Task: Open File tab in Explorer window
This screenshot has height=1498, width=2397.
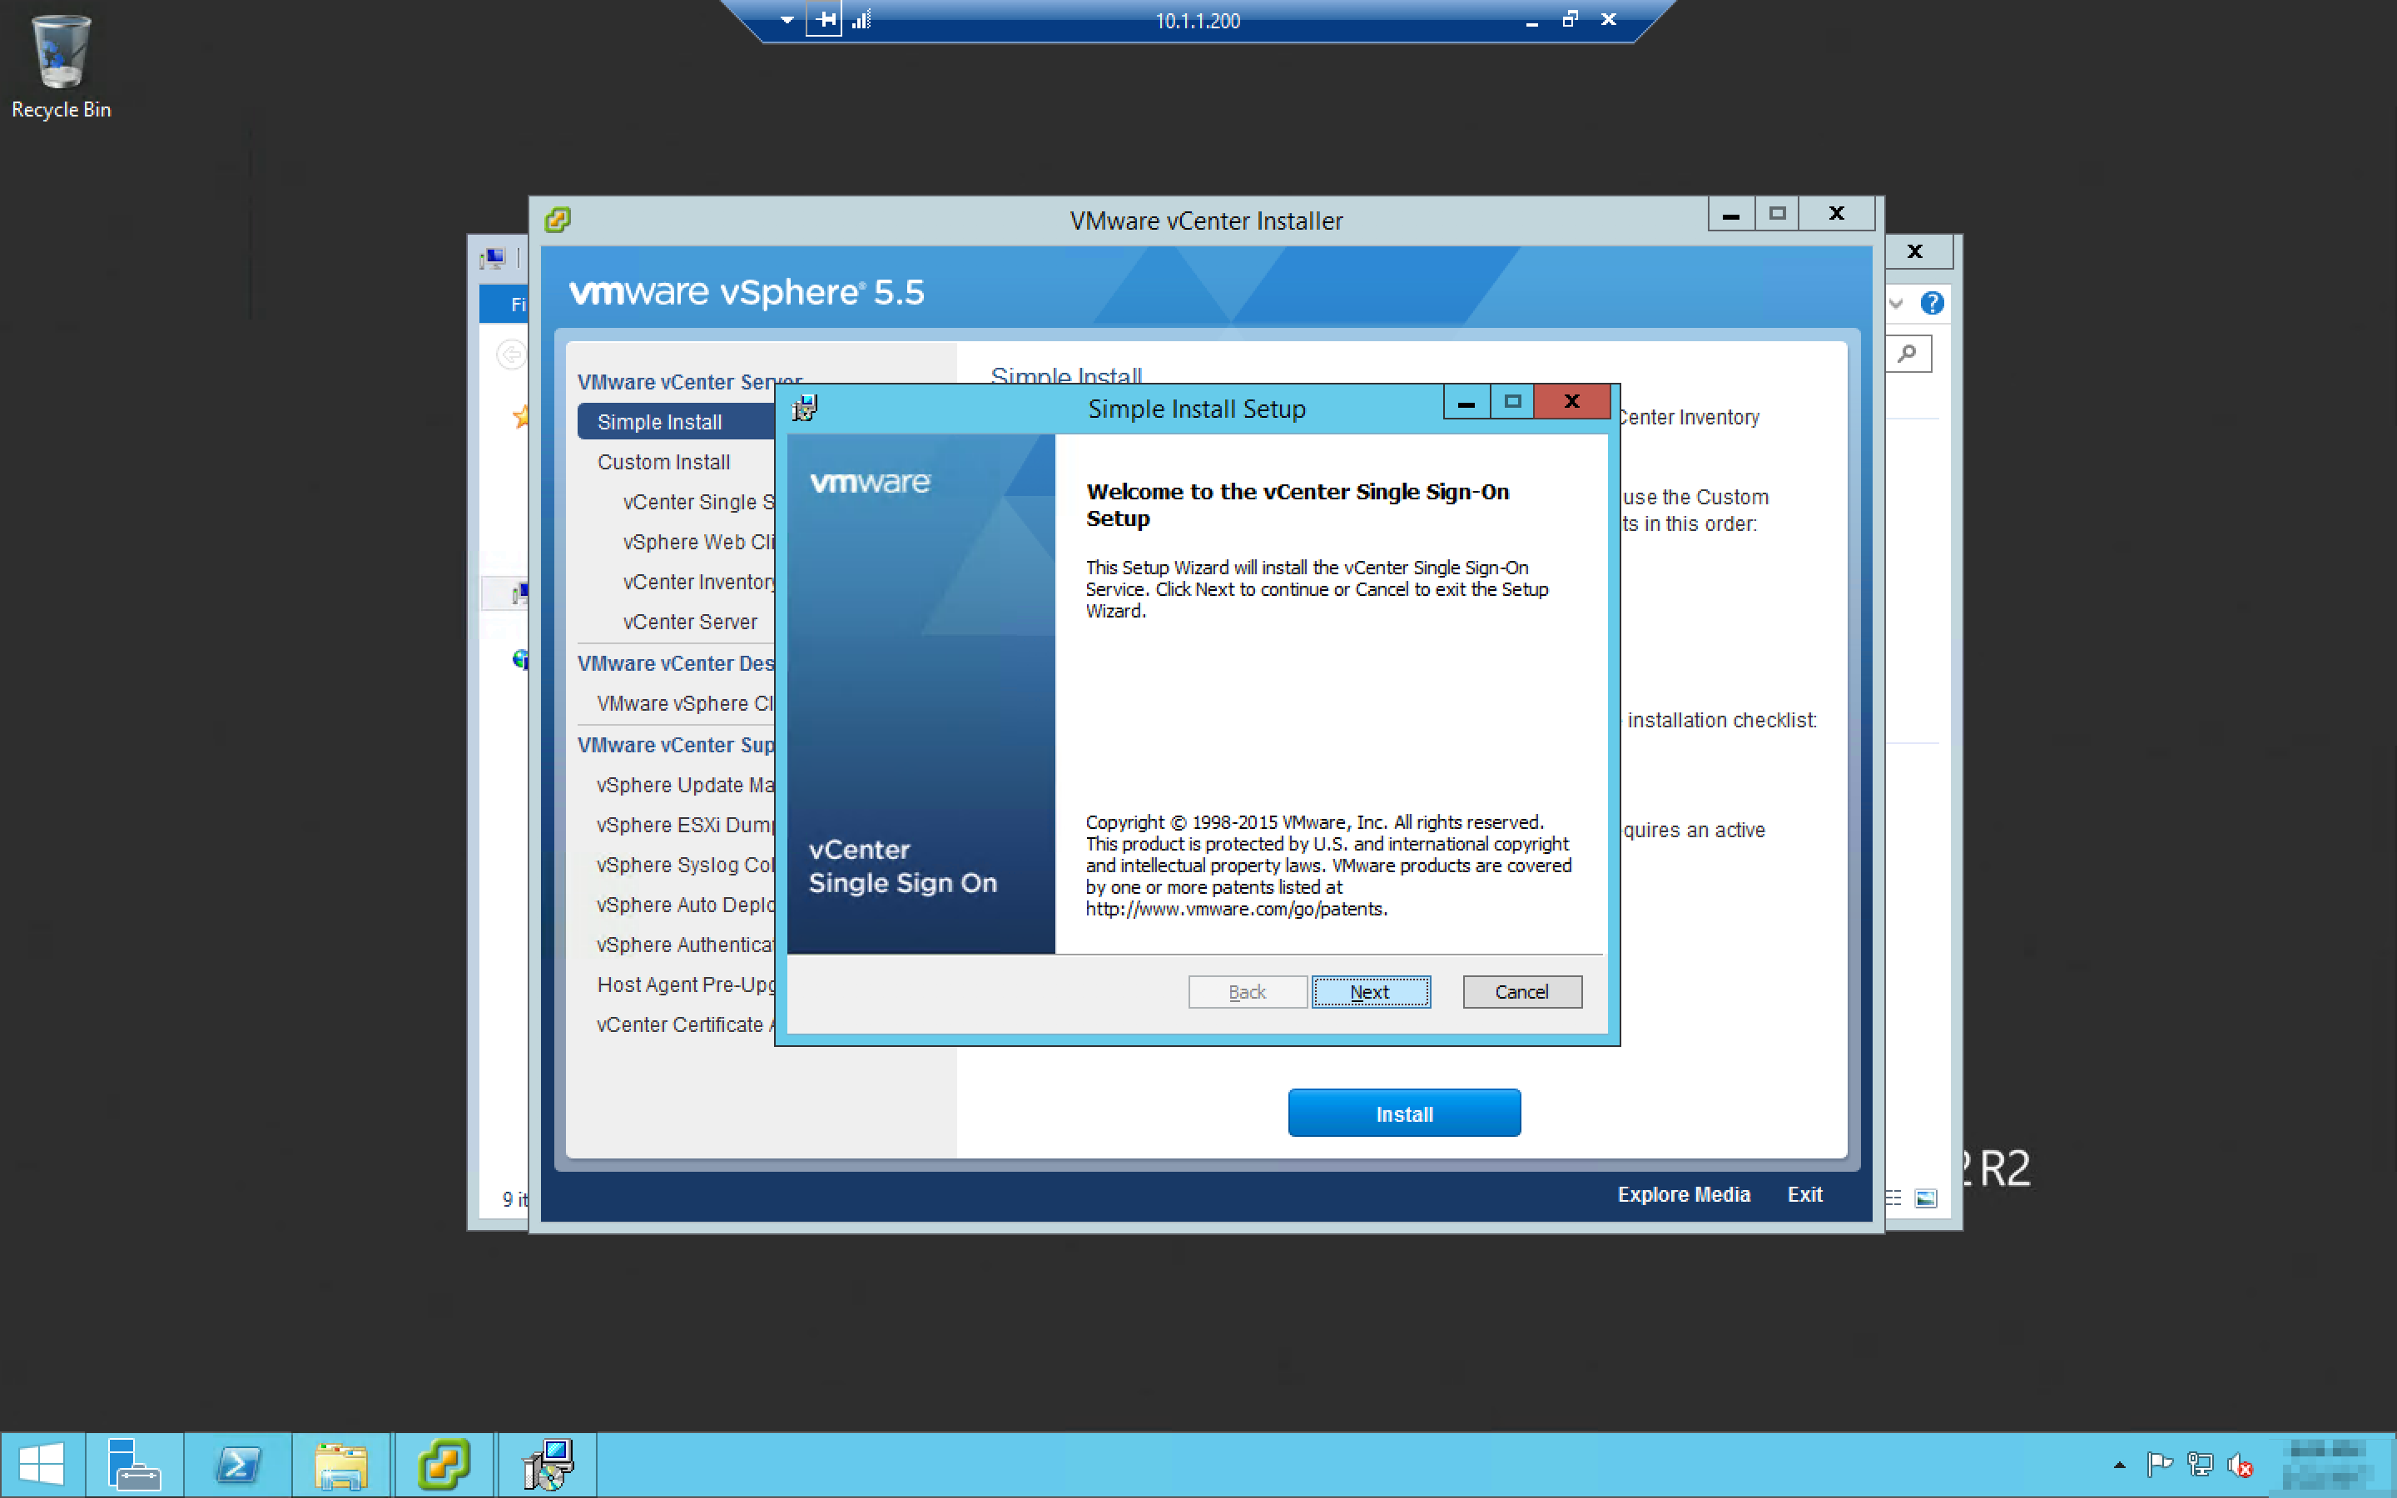Action: 505,304
